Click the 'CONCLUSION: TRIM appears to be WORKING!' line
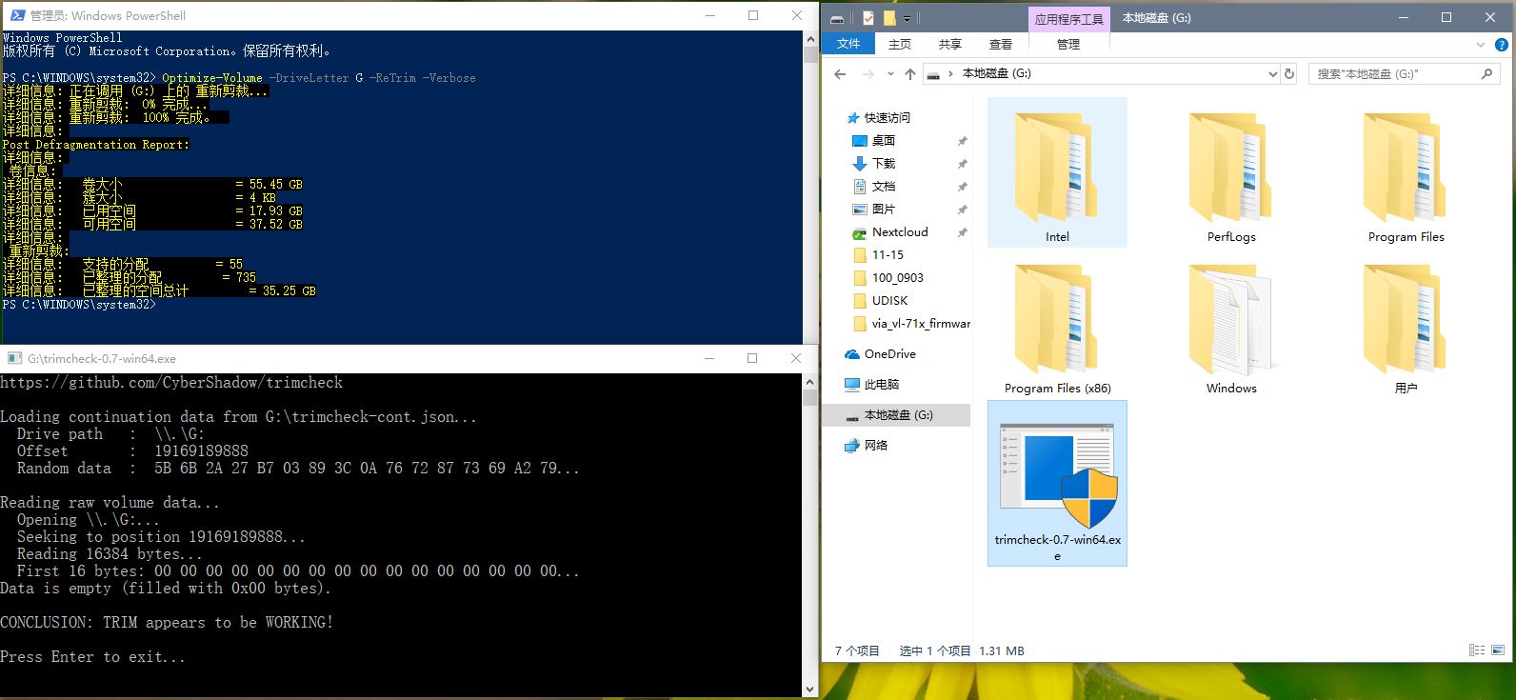The width and height of the screenshot is (1516, 700). pos(167,622)
